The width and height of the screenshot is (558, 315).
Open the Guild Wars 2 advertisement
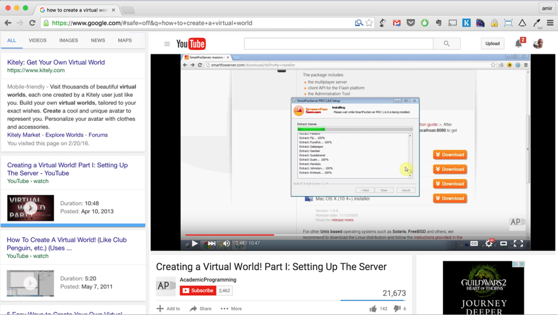pos(483,288)
